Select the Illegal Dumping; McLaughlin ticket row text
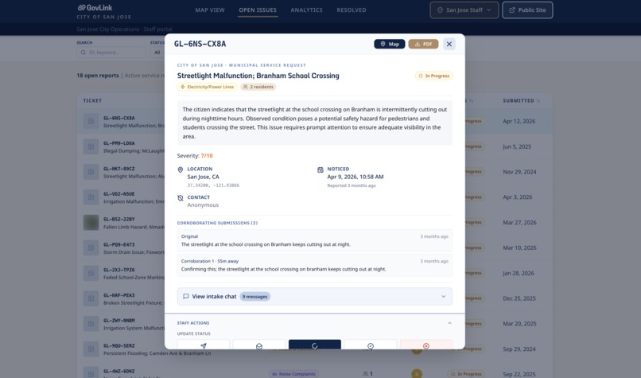 134,151
